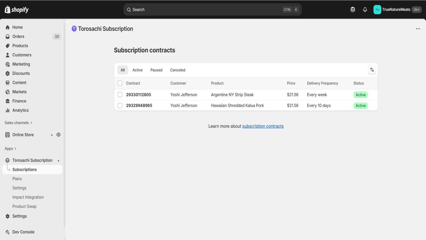Click the Customers person icon
The width and height of the screenshot is (426, 240).
pos(7,55)
